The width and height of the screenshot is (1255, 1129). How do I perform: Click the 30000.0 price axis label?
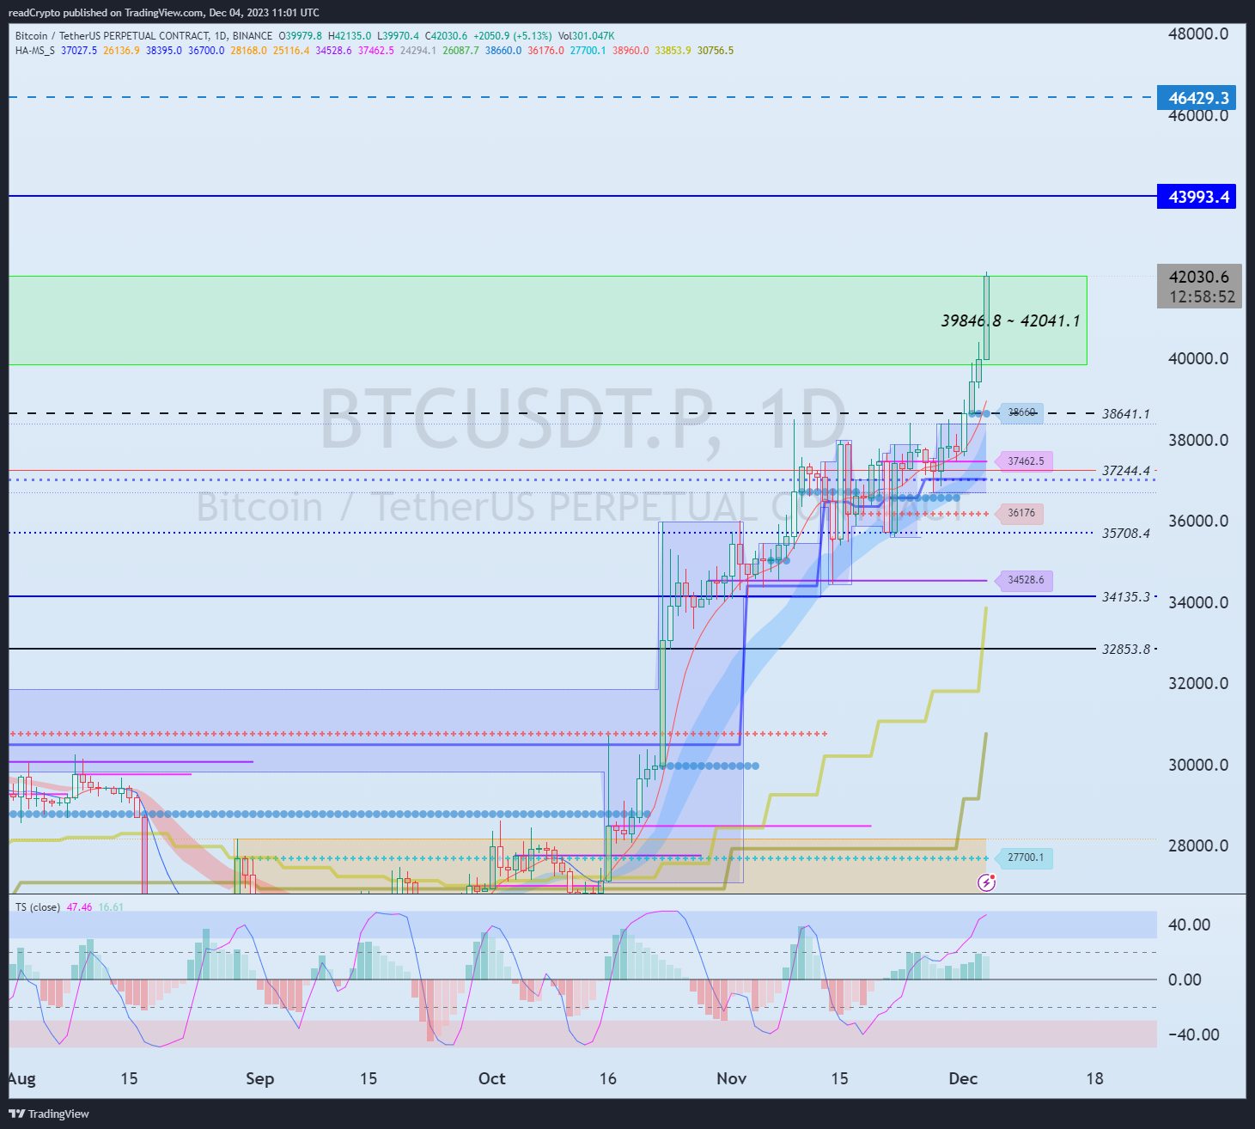[x=1198, y=766]
